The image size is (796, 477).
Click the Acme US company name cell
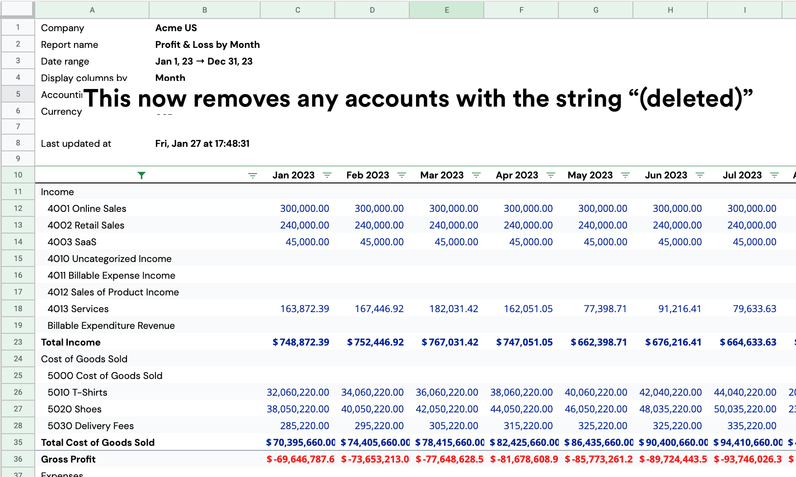[x=176, y=28]
